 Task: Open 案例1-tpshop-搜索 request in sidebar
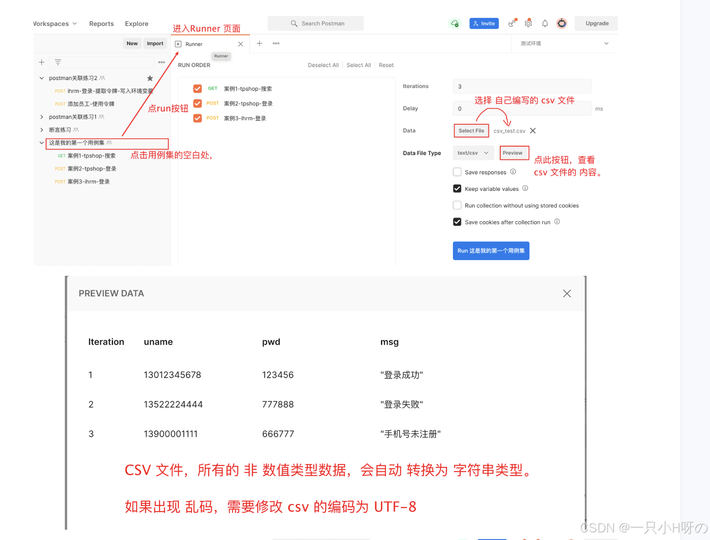(x=87, y=156)
